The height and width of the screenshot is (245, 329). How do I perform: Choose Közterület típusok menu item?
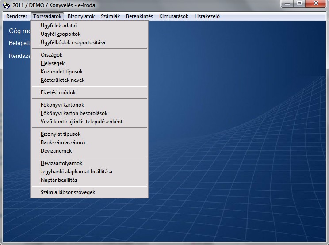pos(61,72)
